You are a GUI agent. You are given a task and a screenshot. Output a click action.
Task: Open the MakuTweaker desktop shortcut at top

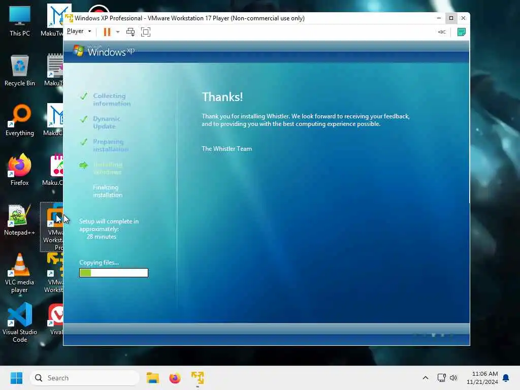55,20
